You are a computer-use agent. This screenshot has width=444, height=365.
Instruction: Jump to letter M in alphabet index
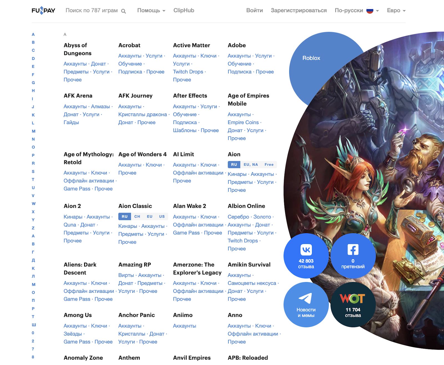[x=34, y=131]
